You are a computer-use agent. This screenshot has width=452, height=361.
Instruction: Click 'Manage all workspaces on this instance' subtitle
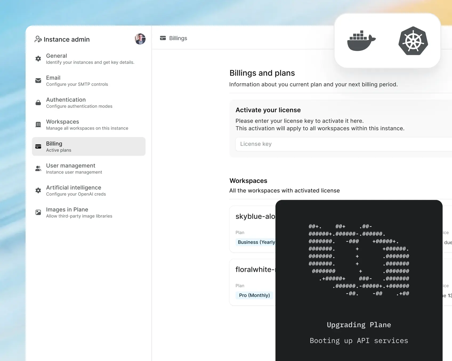tap(87, 128)
